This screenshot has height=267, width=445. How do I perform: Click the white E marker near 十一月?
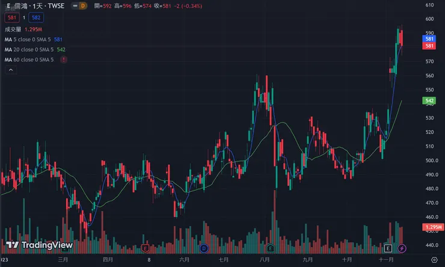(x=388, y=248)
